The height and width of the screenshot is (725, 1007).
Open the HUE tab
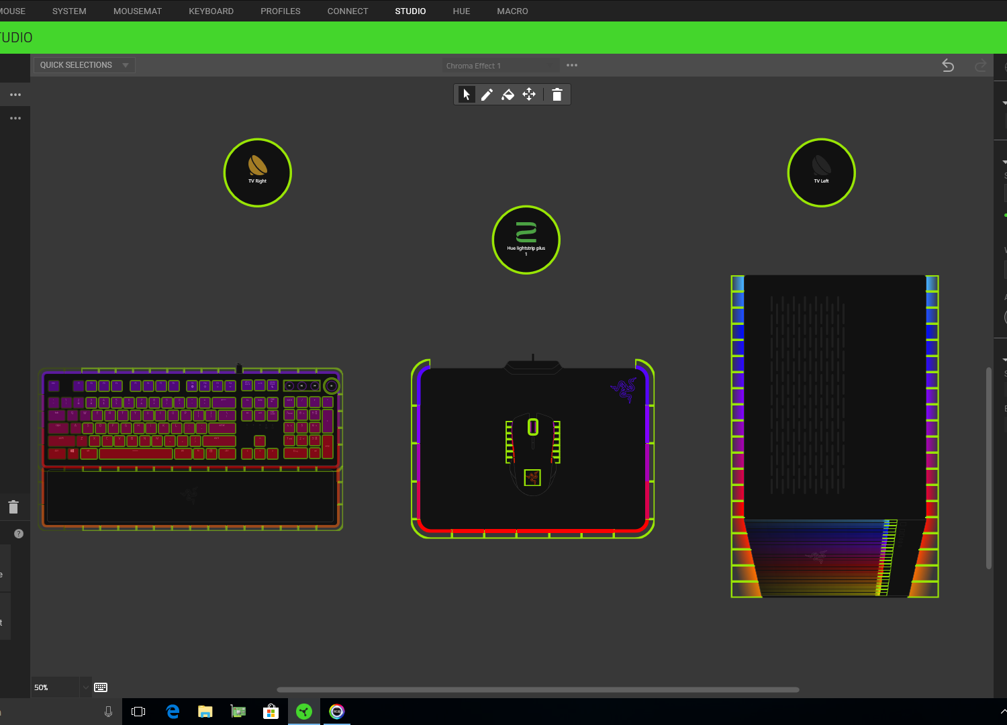pyautogui.click(x=461, y=11)
